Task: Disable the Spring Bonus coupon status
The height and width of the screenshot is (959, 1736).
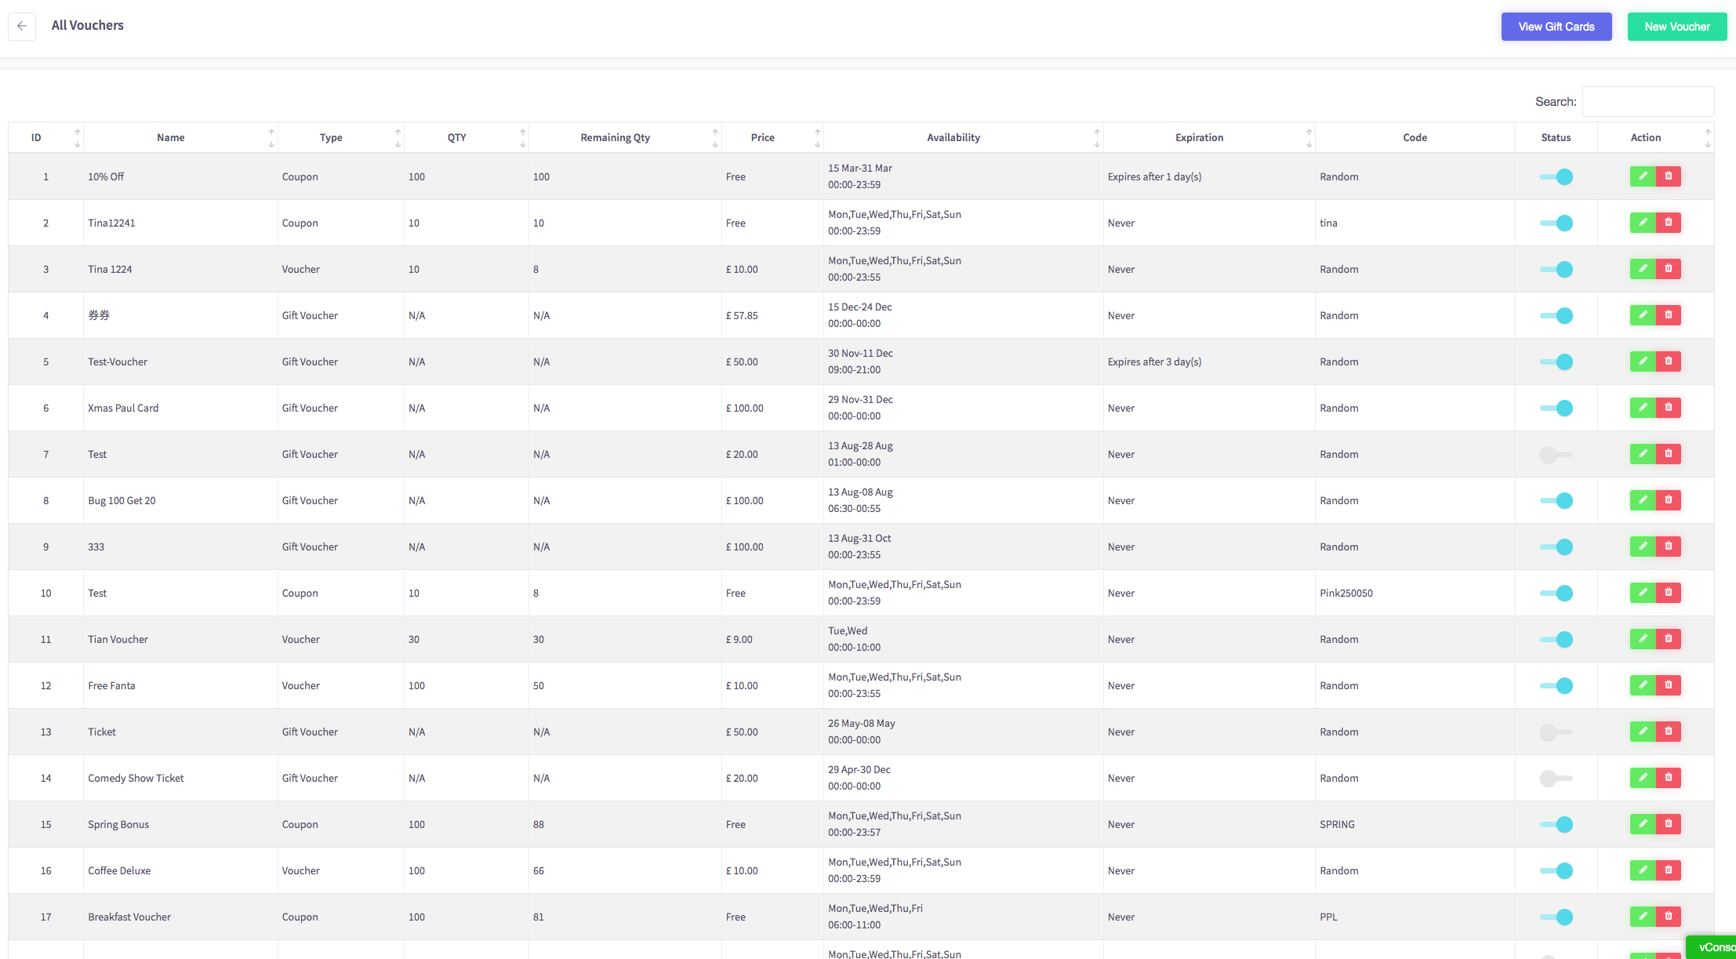Action: (1556, 824)
